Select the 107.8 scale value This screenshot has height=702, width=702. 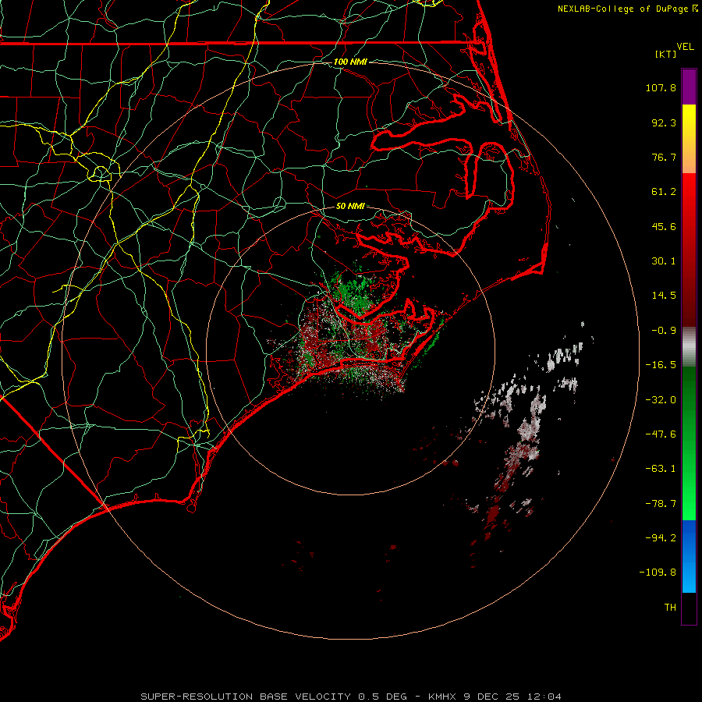pos(661,87)
